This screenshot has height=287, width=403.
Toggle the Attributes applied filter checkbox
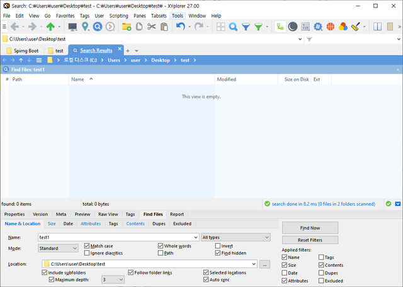[x=284, y=281]
